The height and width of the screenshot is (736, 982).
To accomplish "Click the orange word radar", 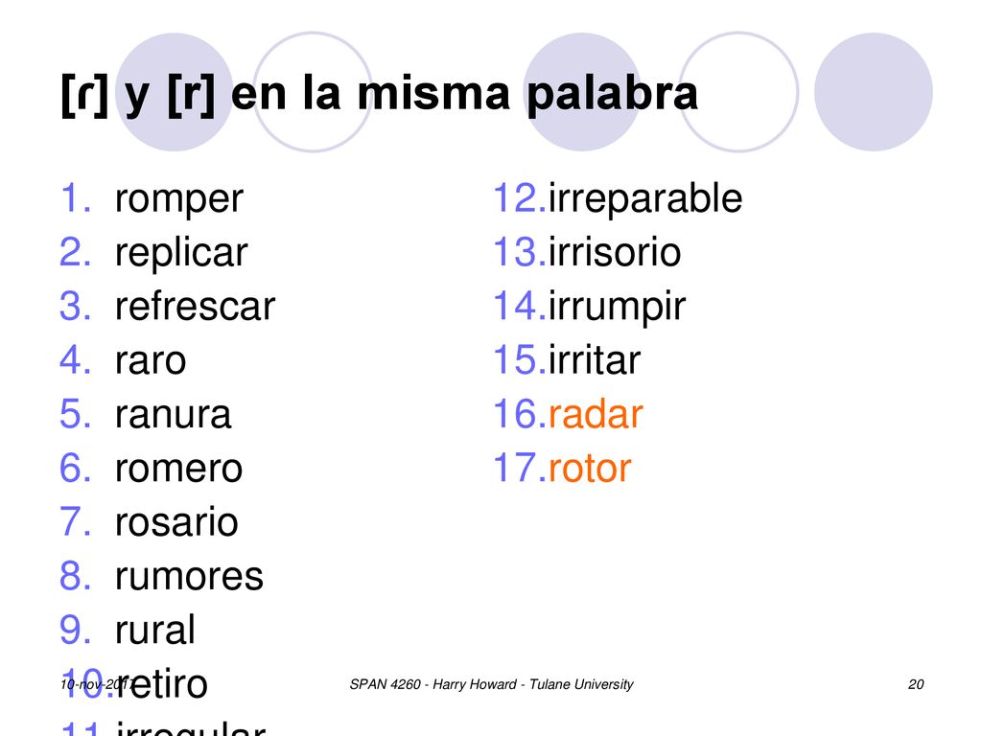I will (596, 415).
